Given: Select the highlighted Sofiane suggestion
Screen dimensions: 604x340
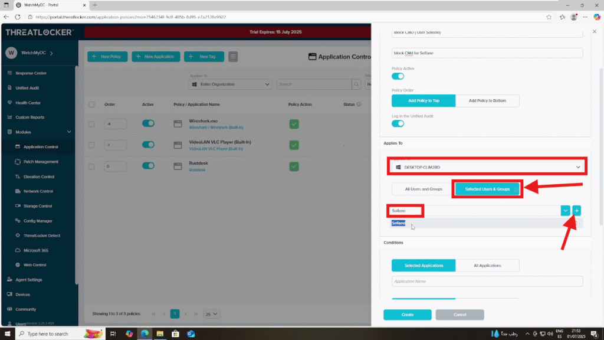Looking at the screenshot, I should (x=398, y=223).
